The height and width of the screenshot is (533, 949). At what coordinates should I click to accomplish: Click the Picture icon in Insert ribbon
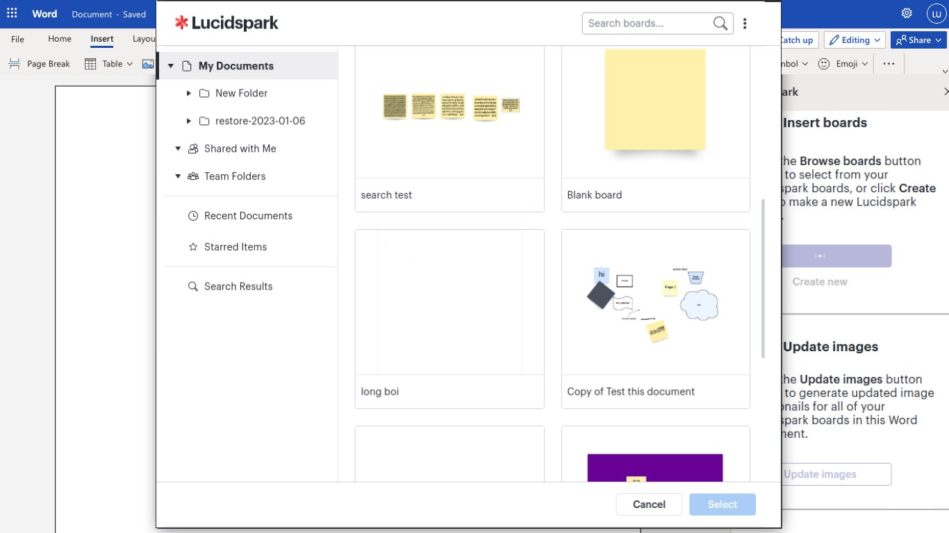[148, 64]
